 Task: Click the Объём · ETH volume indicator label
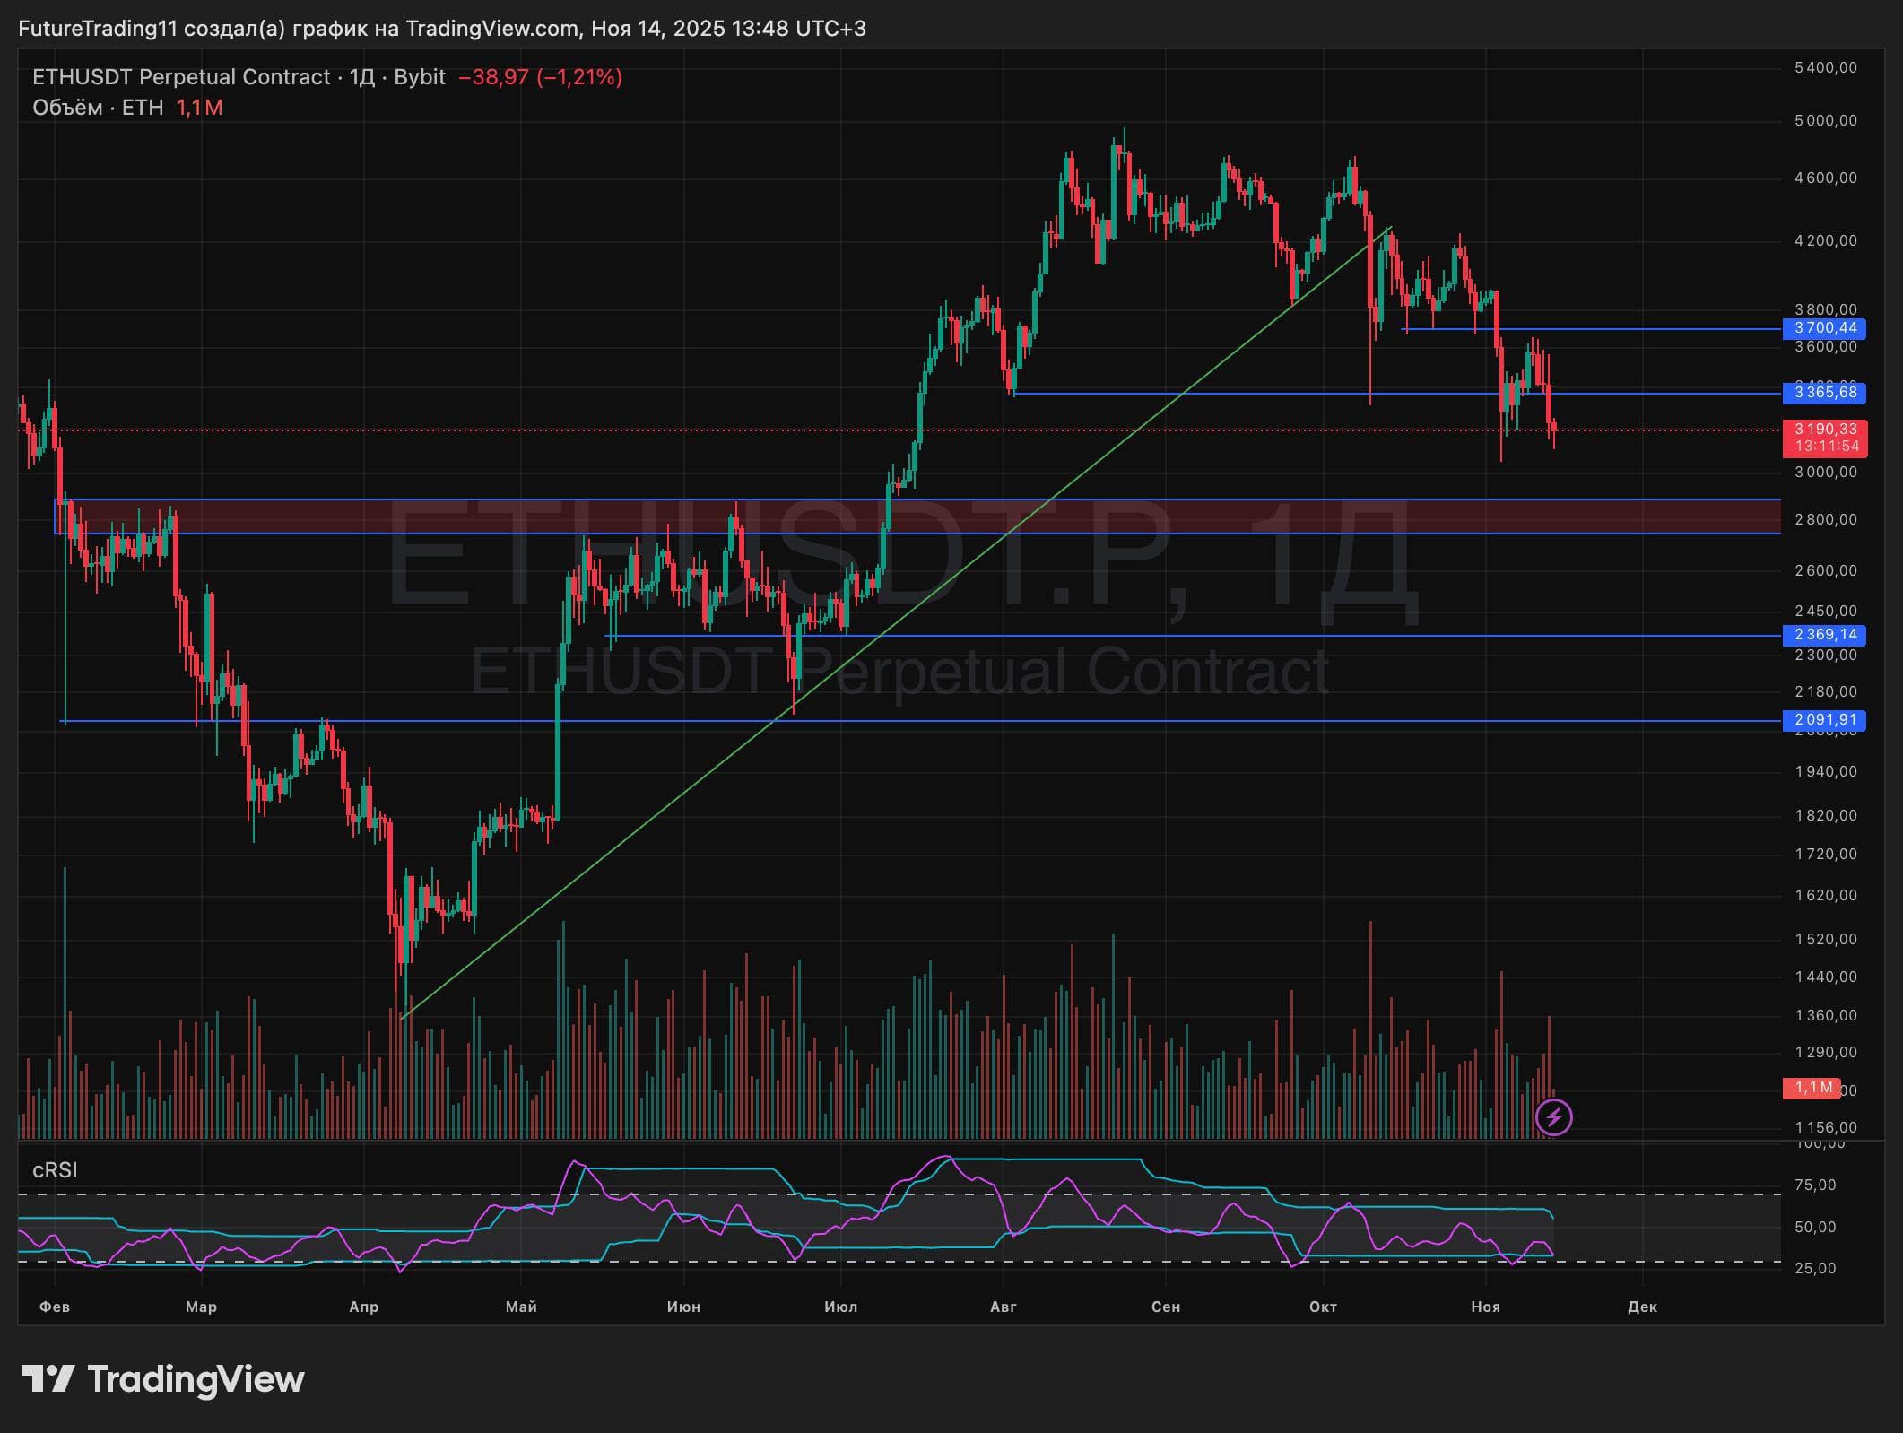point(98,108)
